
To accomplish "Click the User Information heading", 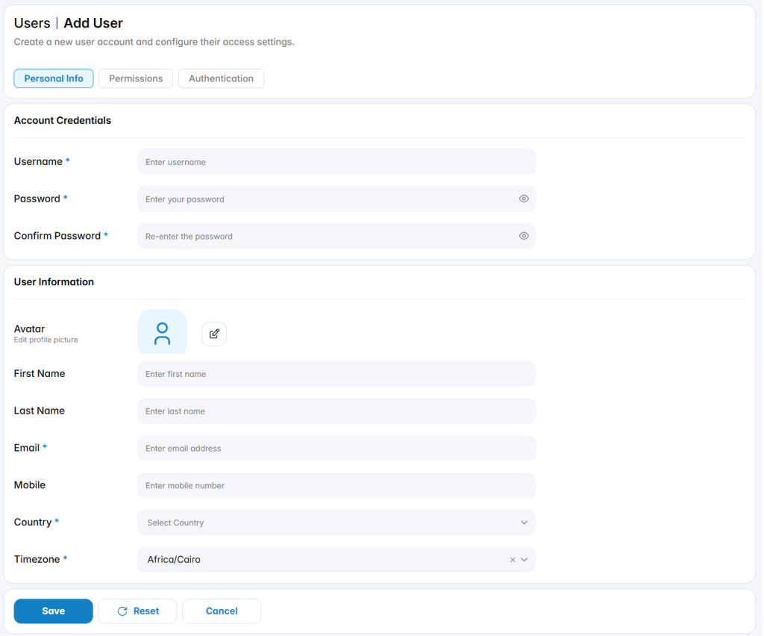I will tap(54, 281).
